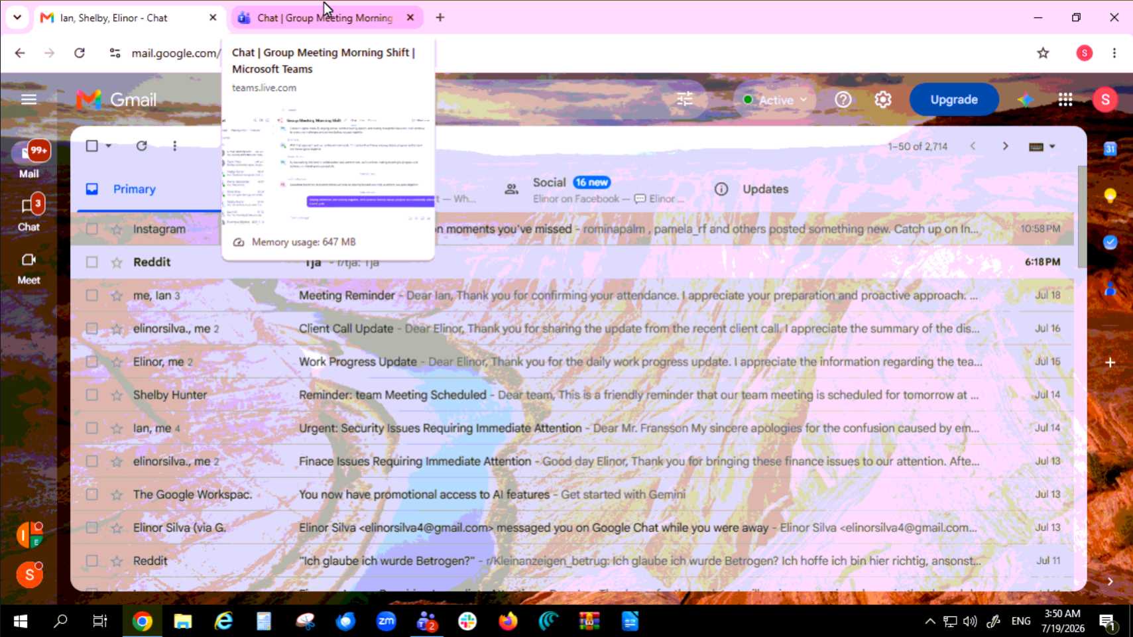
Task: Bookmark this page with the star icon
Action: coord(1043,53)
